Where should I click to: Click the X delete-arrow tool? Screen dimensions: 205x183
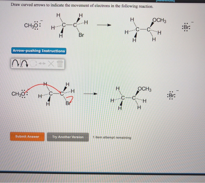(51, 64)
